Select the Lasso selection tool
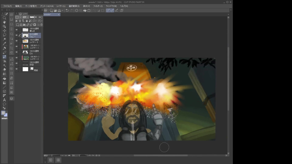Viewport: 292px width, 164px height. coord(4,35)
